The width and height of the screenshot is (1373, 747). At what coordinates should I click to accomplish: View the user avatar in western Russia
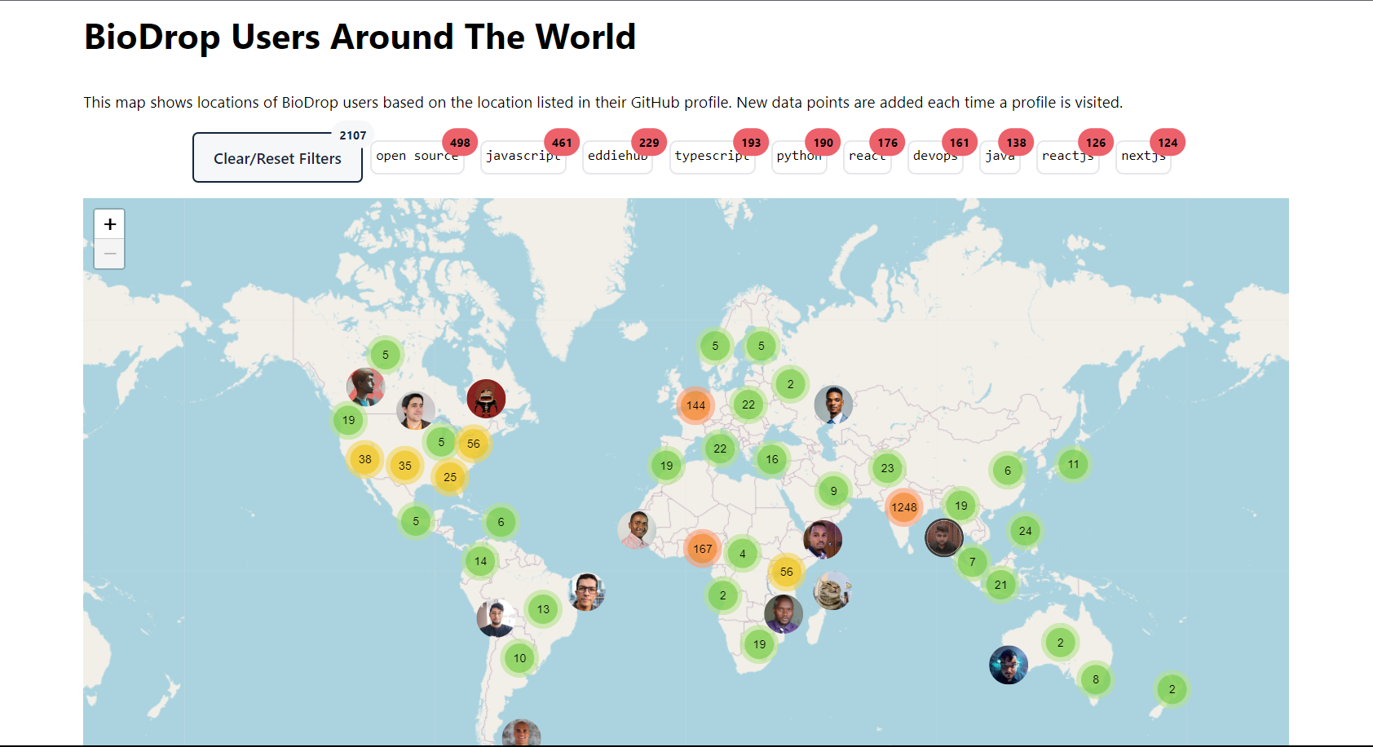[833, 404]
